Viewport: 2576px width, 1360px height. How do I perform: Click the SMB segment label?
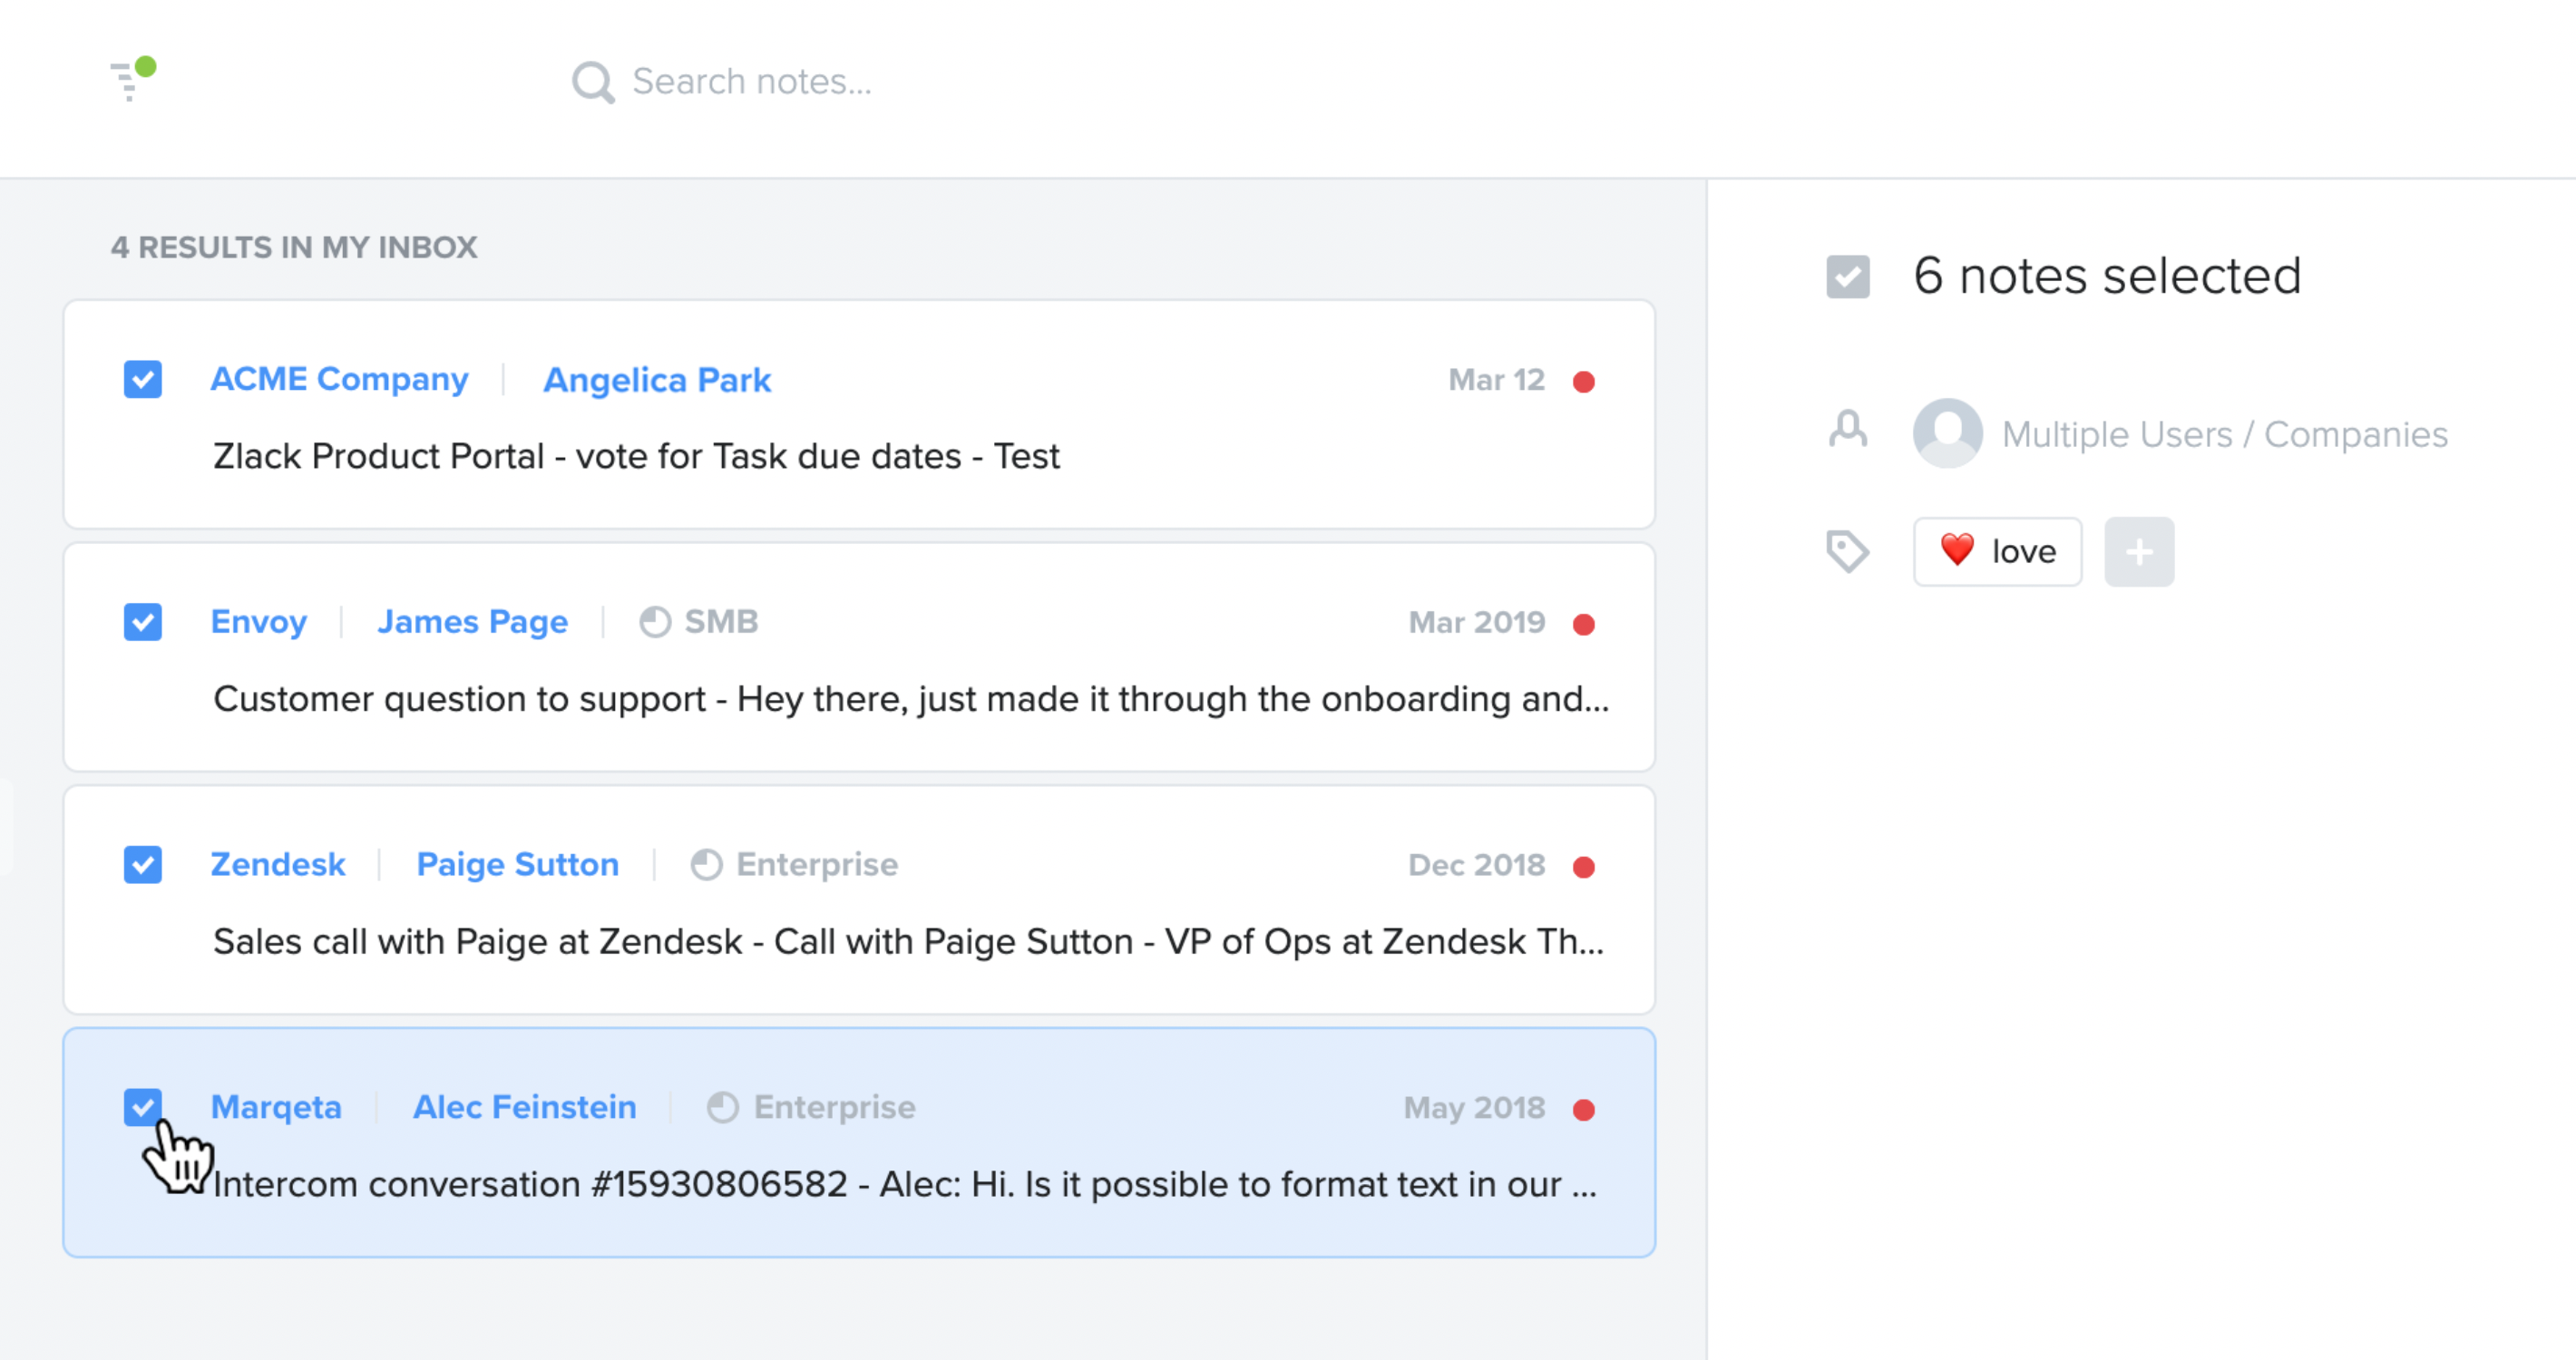(721, 622)
